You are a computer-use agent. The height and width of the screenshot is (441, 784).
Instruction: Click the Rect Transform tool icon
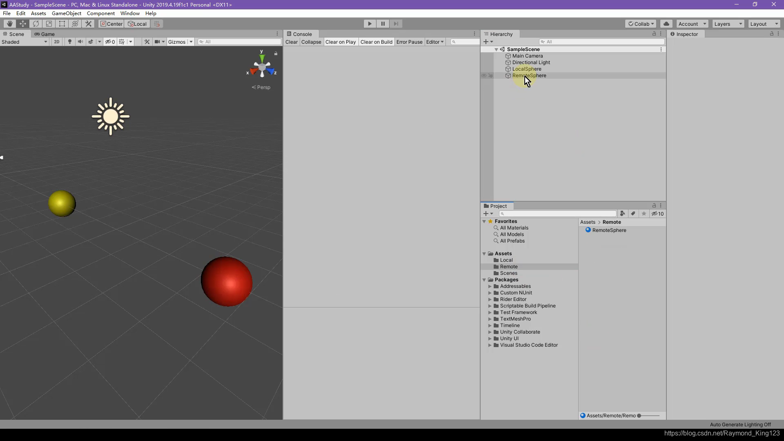62,24
